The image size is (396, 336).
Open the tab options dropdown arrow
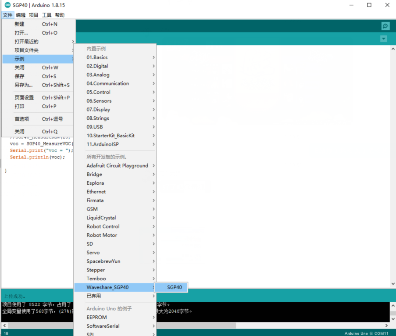pyautogui.click(x=384, y=39)
